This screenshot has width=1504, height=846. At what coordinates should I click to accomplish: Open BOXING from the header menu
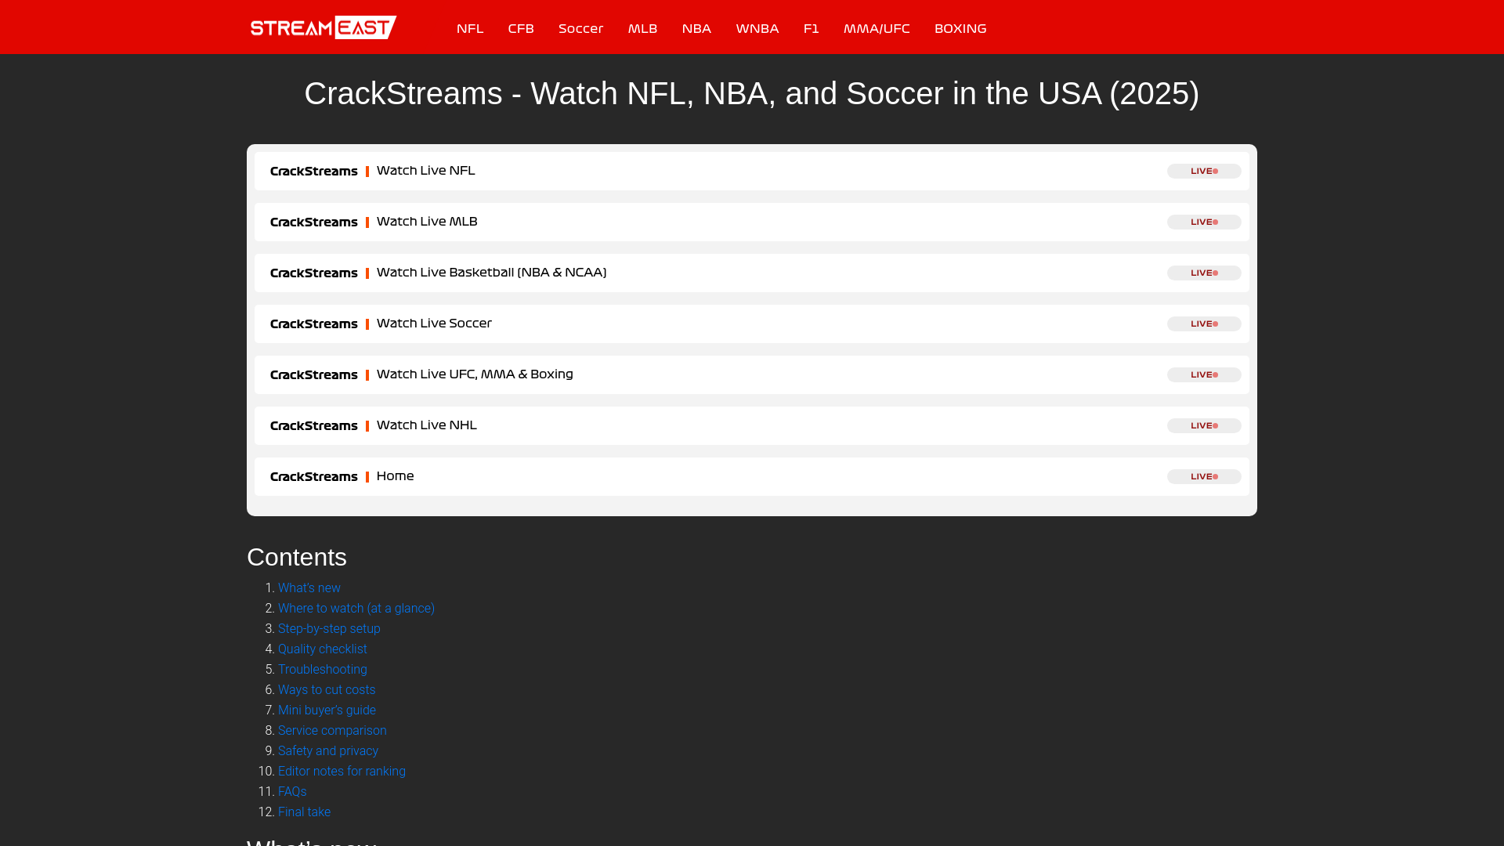click(x=960, y=28)
